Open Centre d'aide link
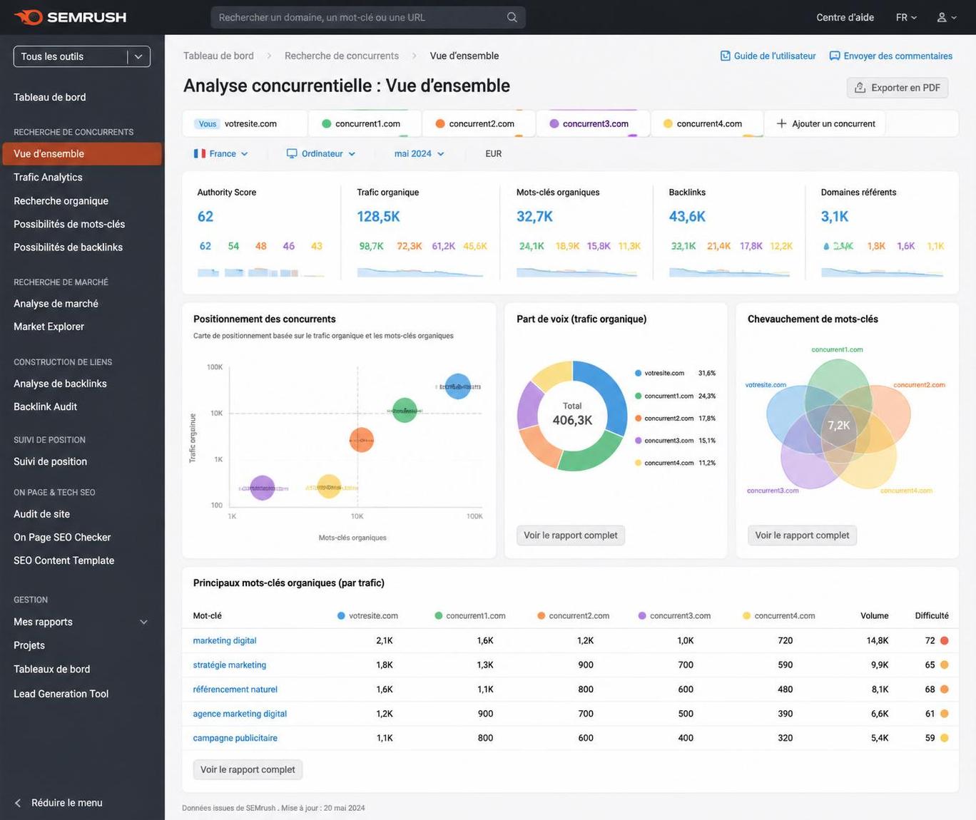Screen dimensions: 976x820 point(845,17)
